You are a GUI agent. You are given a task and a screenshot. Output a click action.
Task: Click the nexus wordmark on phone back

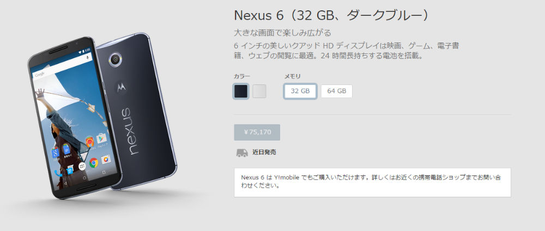point(132,131)
